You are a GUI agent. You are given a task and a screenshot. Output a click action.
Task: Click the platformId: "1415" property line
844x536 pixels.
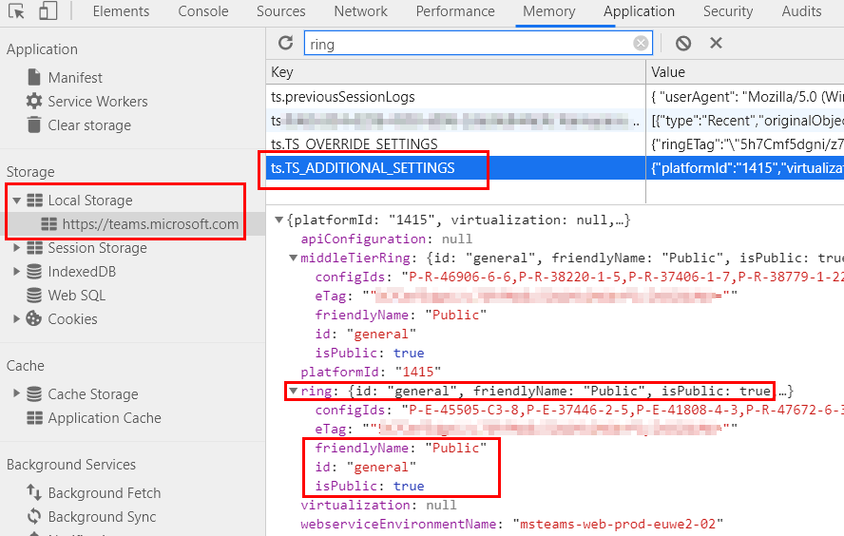pyautogui.click(x=371, y=372)
